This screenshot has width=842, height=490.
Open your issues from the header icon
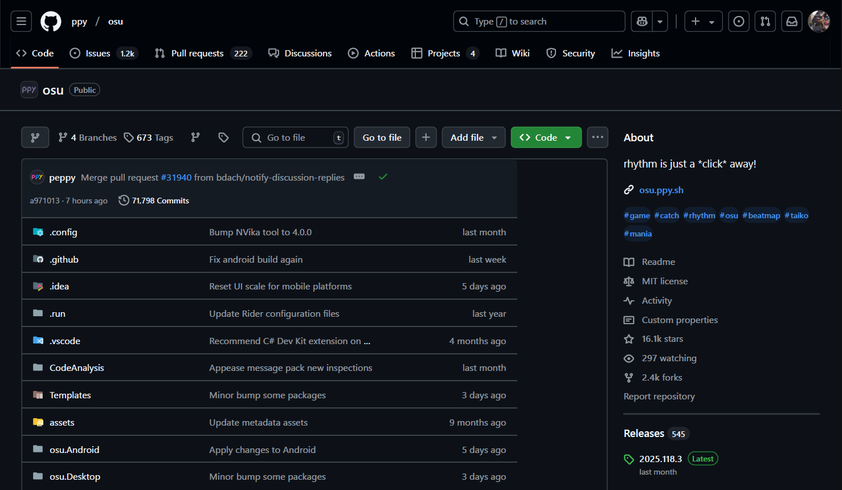(739, 22)
